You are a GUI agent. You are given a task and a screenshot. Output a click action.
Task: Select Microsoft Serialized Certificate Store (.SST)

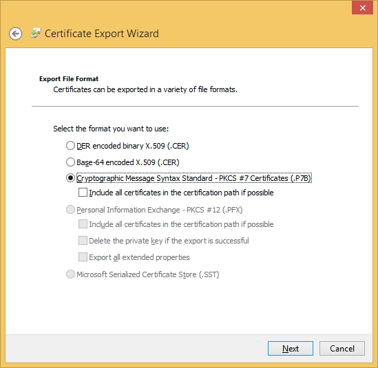coord(70,274)
